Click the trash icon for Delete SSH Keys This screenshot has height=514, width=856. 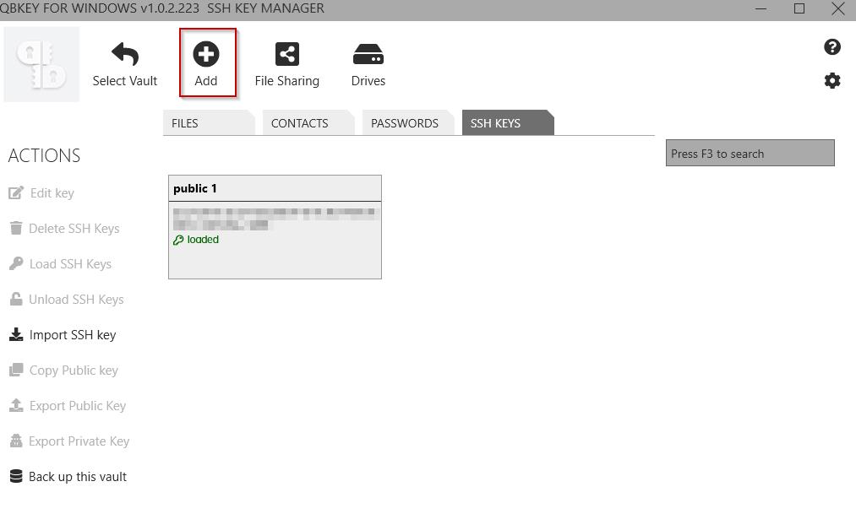(16, 229)
